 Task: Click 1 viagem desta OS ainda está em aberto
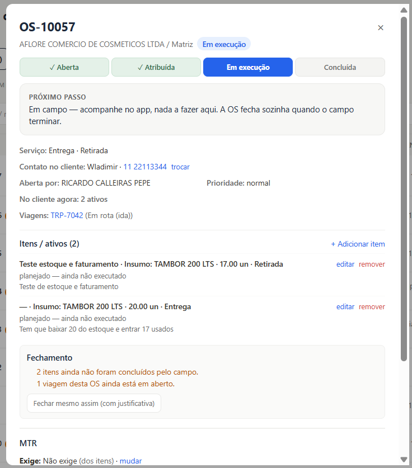tap(105, 384)
